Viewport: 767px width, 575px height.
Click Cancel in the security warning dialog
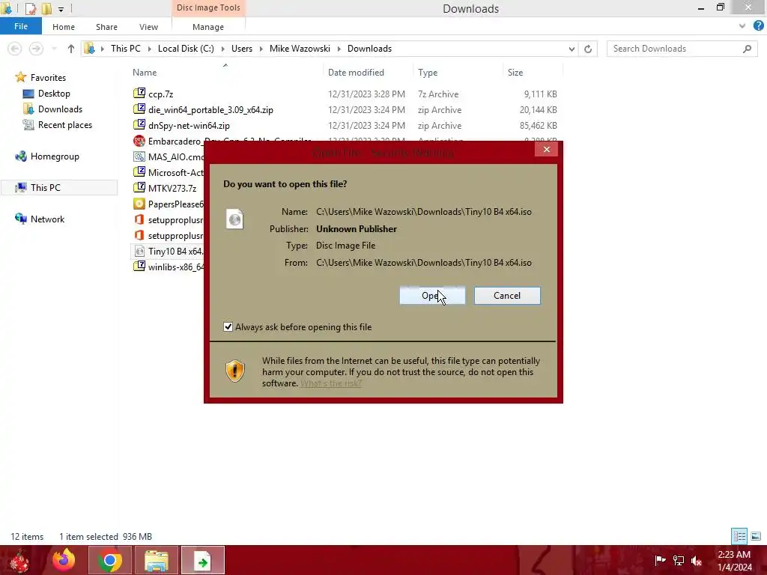(x=507, y=295)
